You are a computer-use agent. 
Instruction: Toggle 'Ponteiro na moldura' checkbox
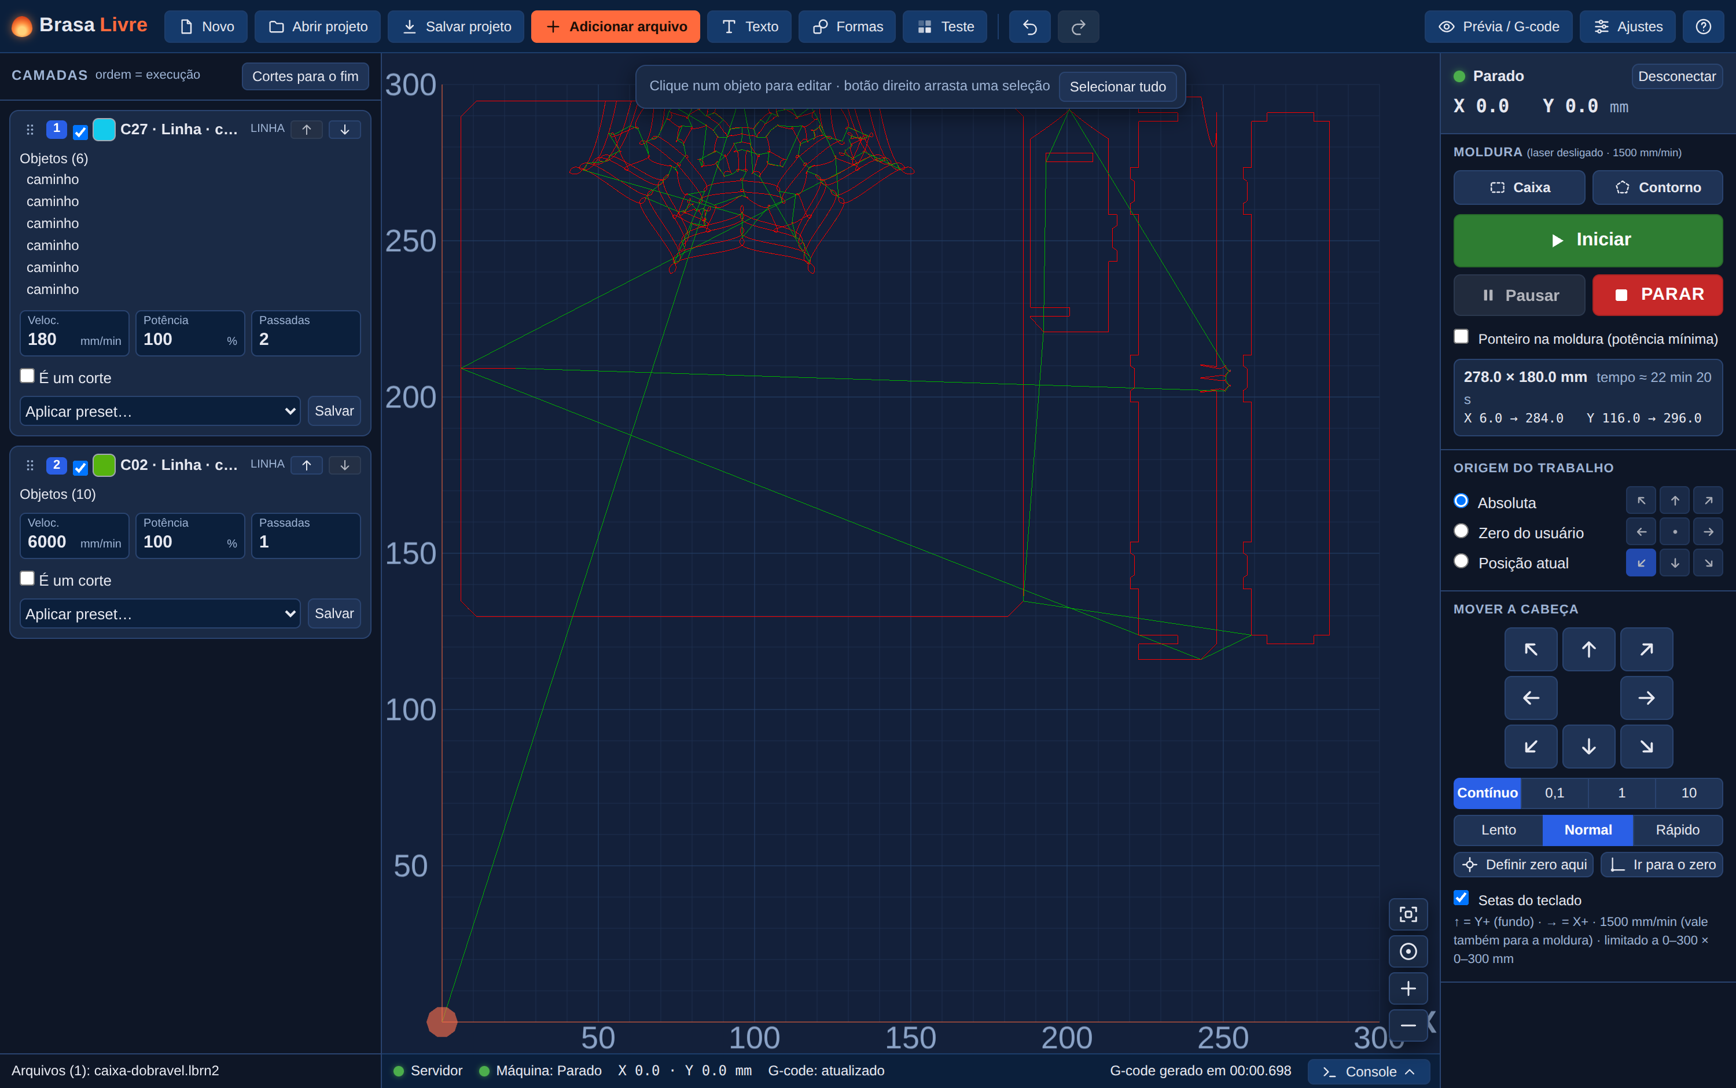tap(1461, 337)
